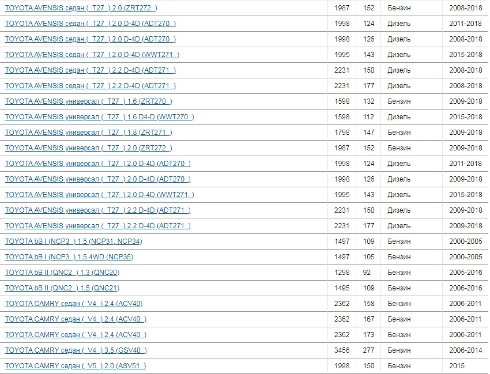Image resolution: width=490 pixels, height=374 pixels.
Task: Open AVENSIS универсал 2.2 D-4D (ADT271_) 150 hp link
Action: (x=98, y=210)
